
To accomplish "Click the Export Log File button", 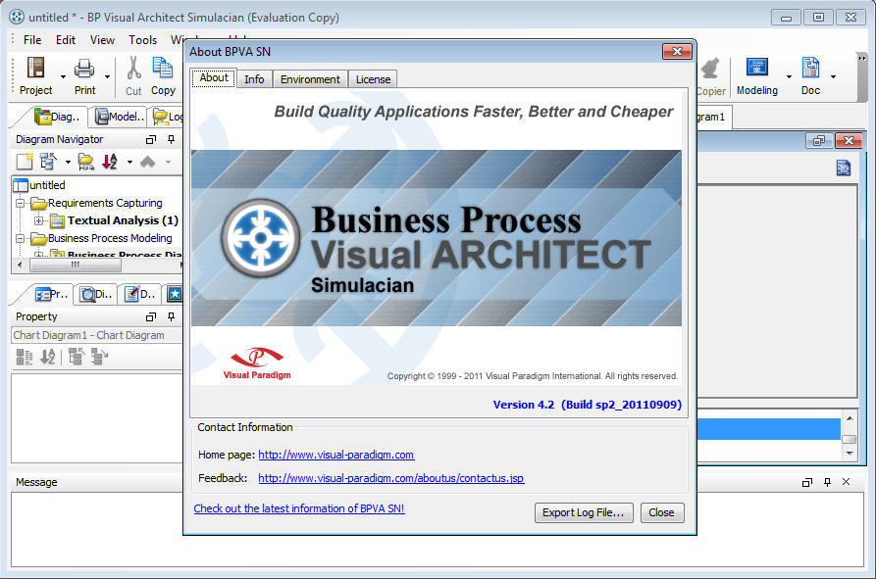I will [584, 512].
